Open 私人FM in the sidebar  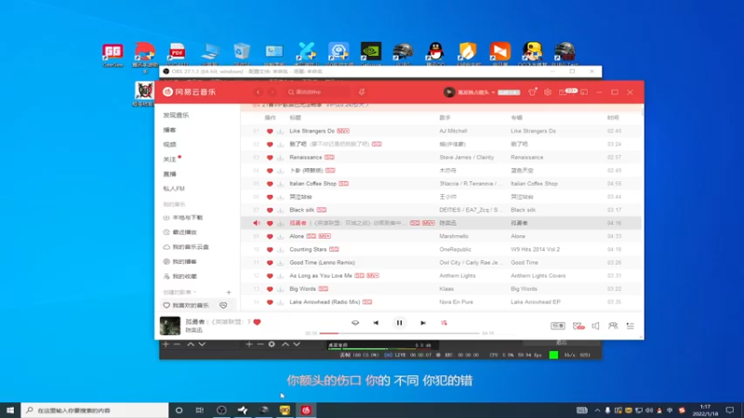[174, 189]
